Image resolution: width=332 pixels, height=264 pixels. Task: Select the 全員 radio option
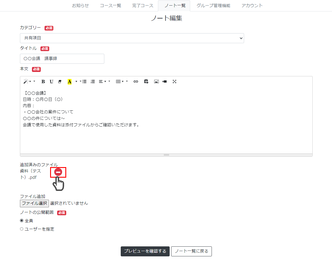(22, 221)
